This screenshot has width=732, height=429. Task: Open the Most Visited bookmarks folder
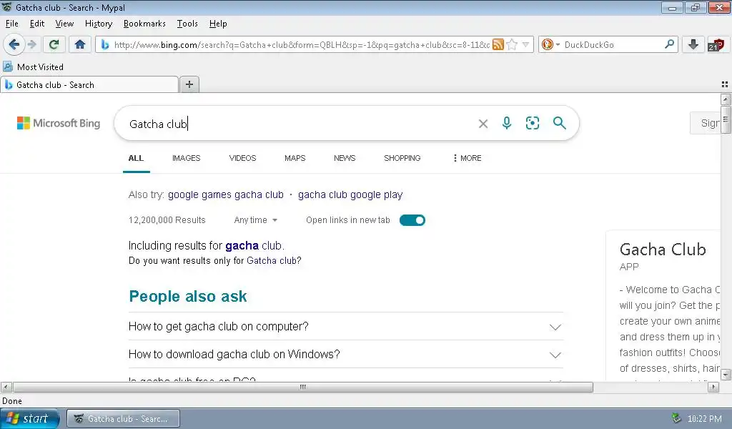click(x=33, y=66)
